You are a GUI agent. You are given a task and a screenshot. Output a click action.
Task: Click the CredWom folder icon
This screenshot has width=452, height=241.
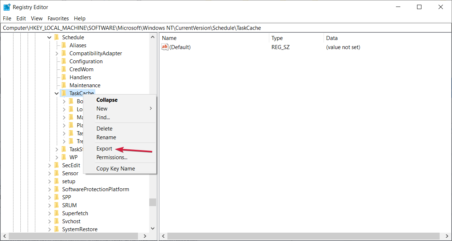tap(64, 69)
